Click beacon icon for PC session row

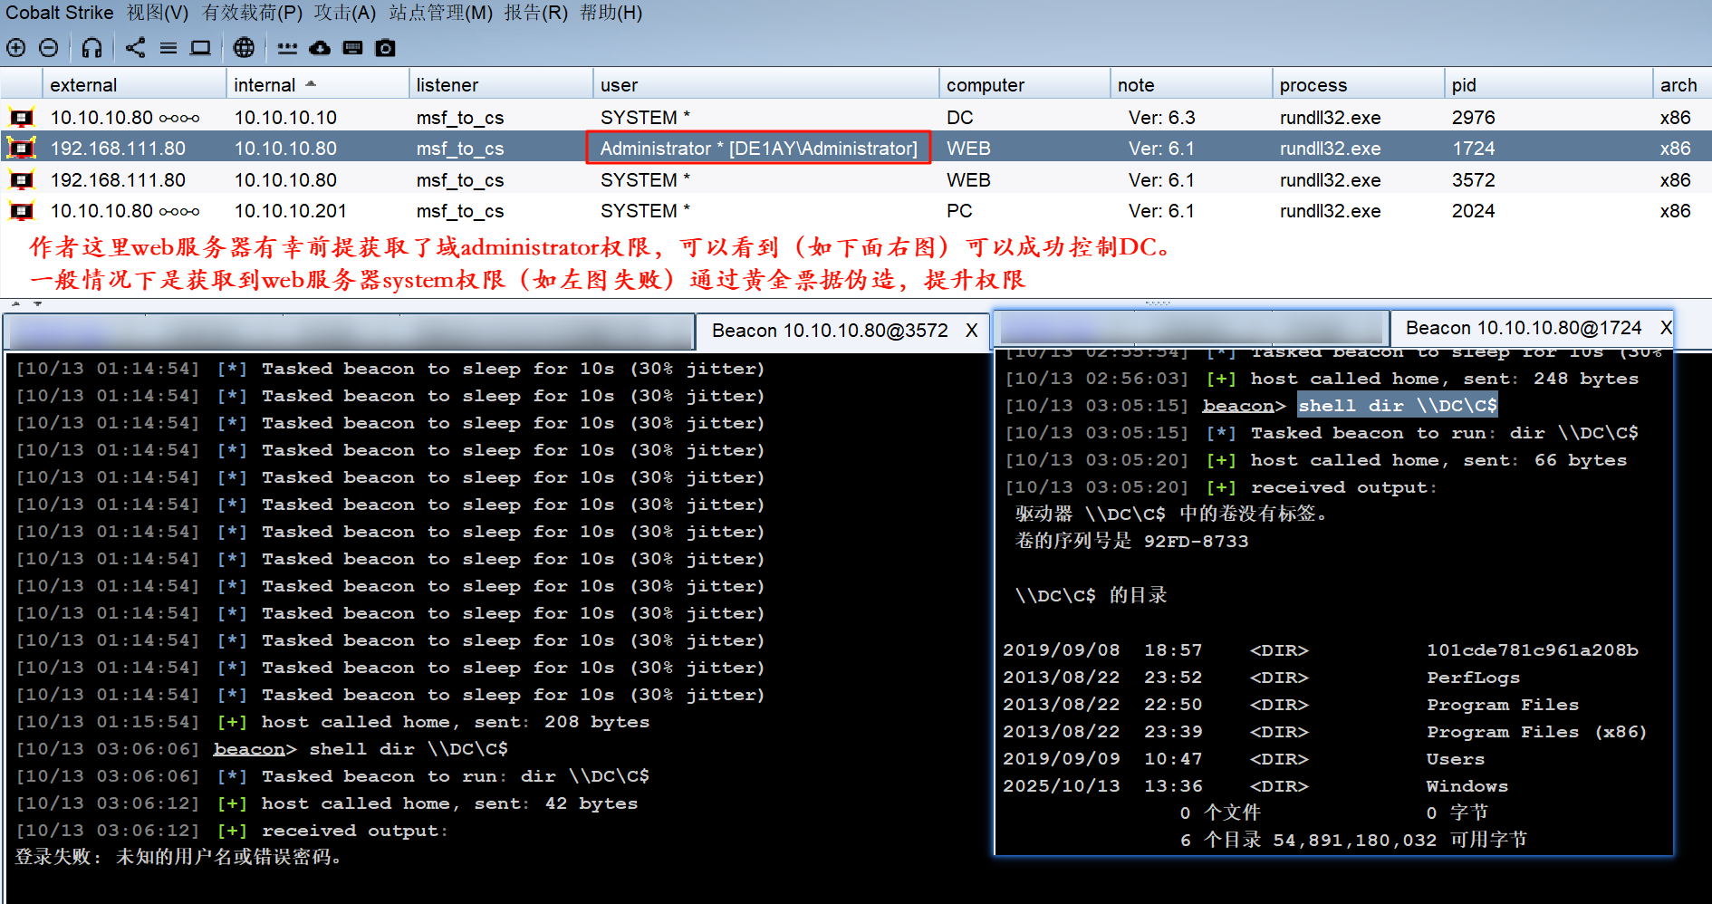pos(22,211)
